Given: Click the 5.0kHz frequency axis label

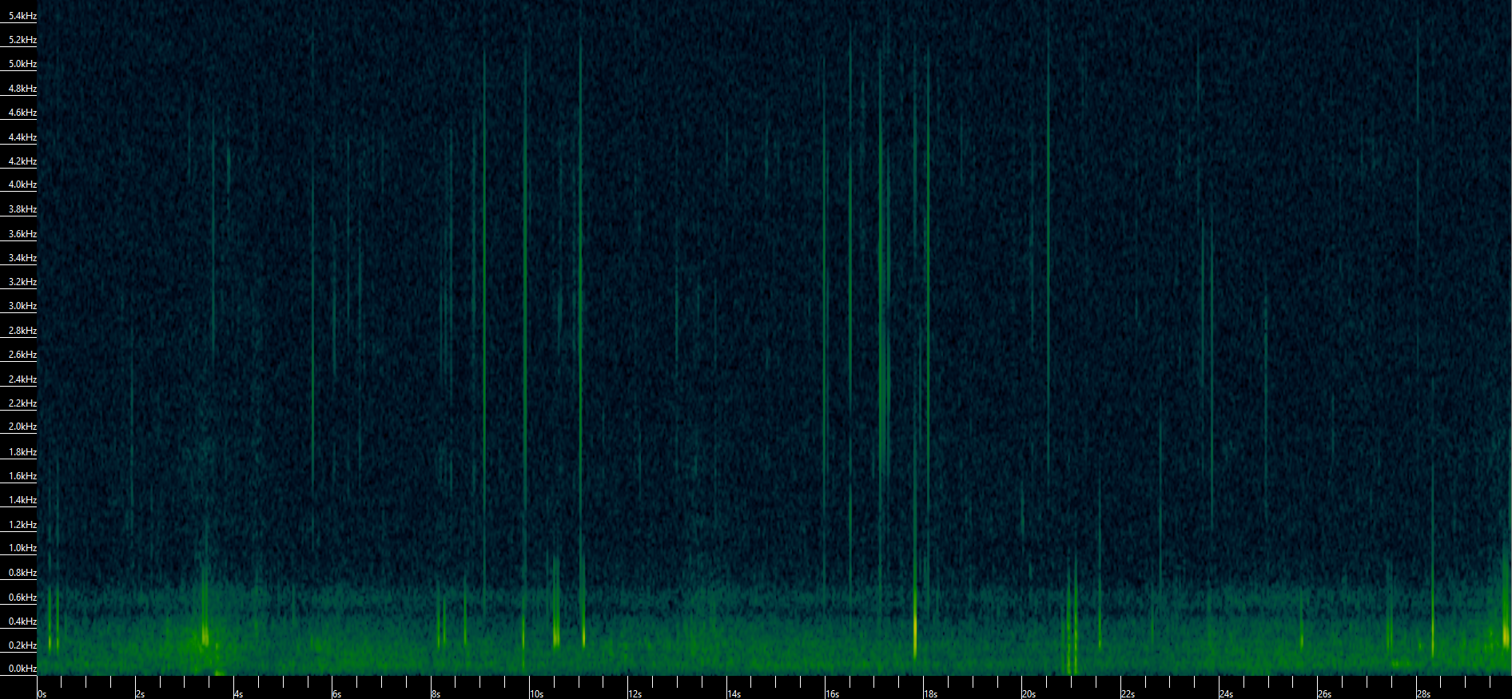Looking at the screenshot, I should tap(22, 64).
